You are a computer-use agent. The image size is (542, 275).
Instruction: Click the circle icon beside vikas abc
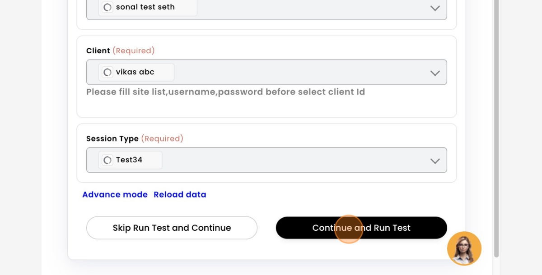(x=107, y=72)
